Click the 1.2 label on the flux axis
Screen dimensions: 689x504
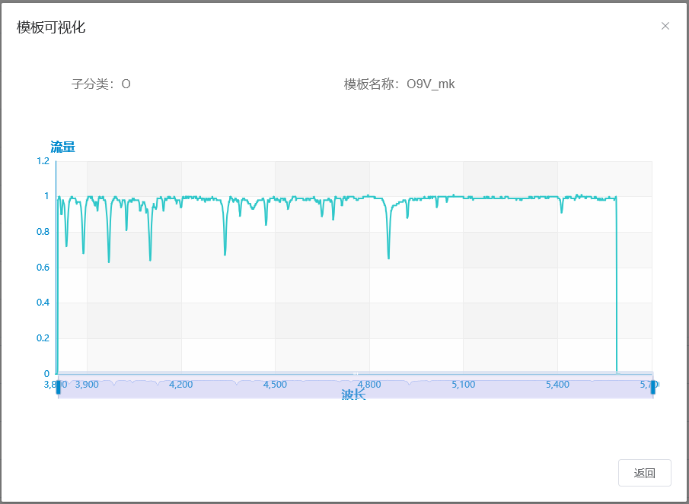click(43, 161)
